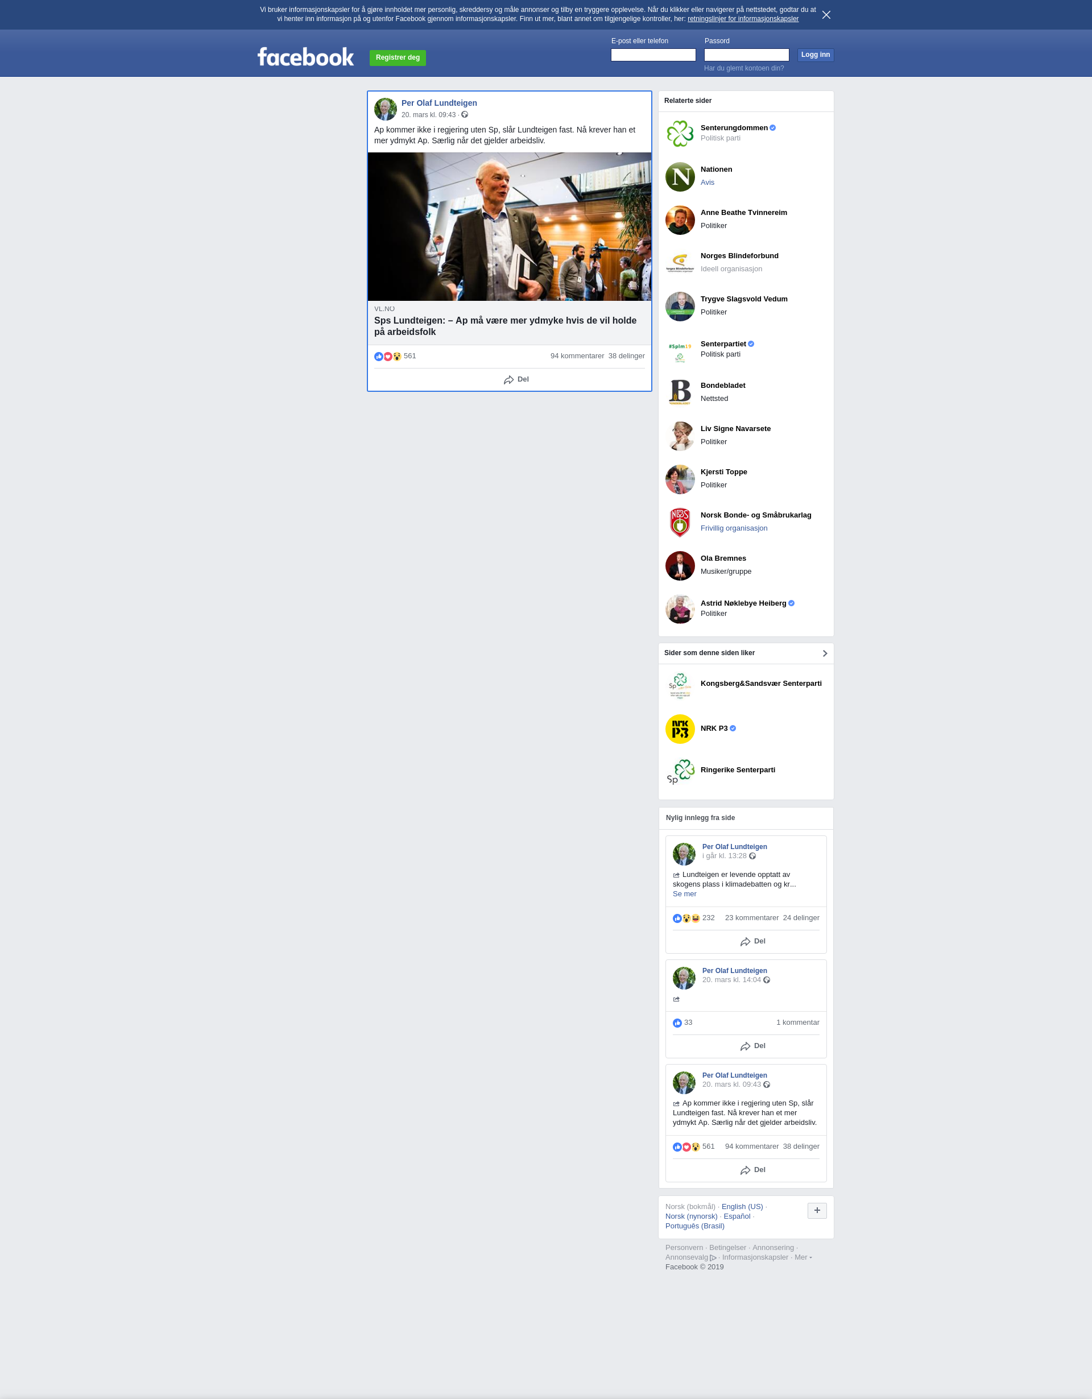Expand 'Sider som denne siden liker' with the chevron

(x=824, y=653)
